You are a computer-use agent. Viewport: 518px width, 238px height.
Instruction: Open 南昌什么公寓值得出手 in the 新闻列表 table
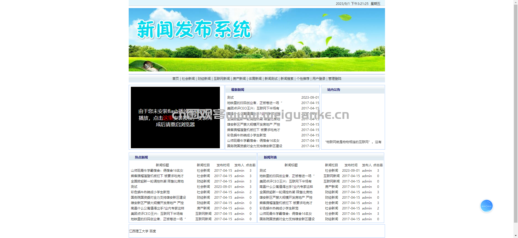(x=286, y=187)
